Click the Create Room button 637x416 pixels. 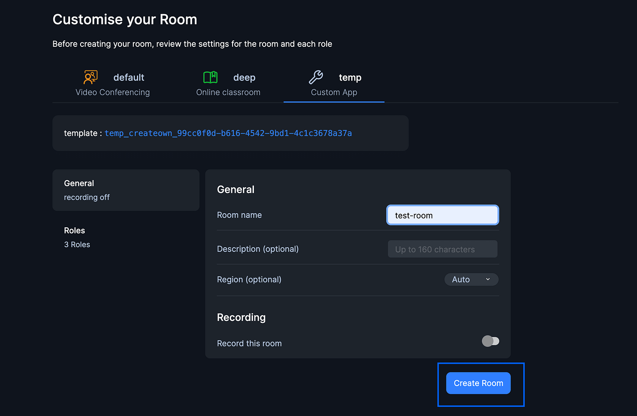click(x=478, y=383)
